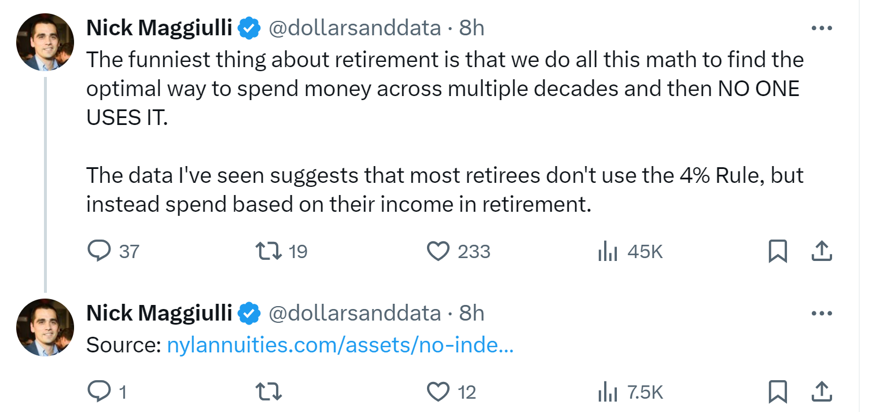Open the 8h timestamp on Source tweet
This screenshot has width=872, height=412.
[x=472, y=314]
